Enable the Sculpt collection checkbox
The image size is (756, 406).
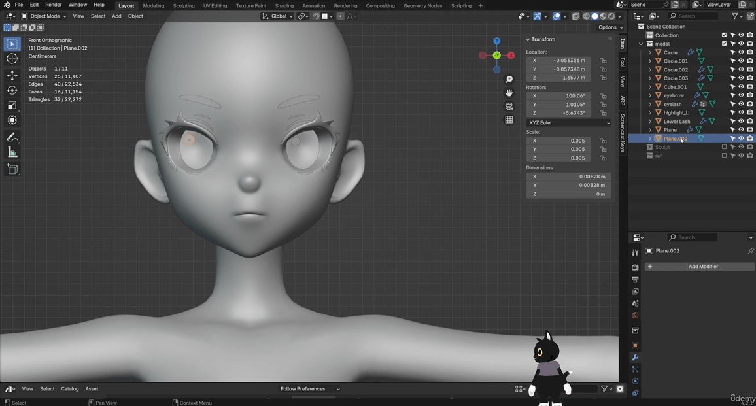click(724, 147)
